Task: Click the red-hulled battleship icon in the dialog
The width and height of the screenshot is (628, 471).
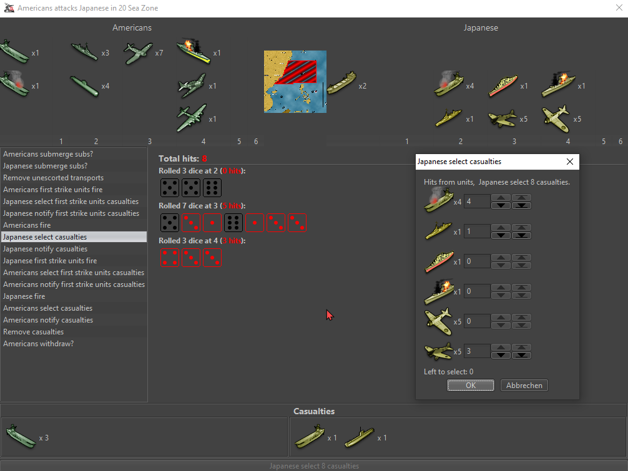Action: (439, 261)
